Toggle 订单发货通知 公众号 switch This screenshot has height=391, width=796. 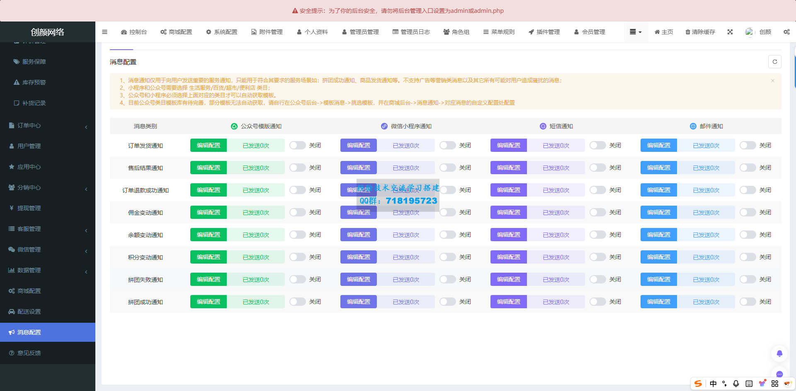click(x=297, y=145)
